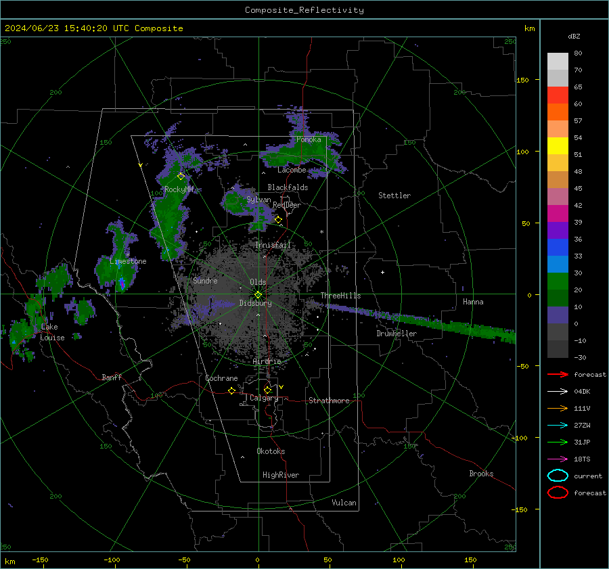Click the 20 dBZ green color swatch
Image resolution: width=609 pixels, height=569 pixels.
click(x=558, y=281)
